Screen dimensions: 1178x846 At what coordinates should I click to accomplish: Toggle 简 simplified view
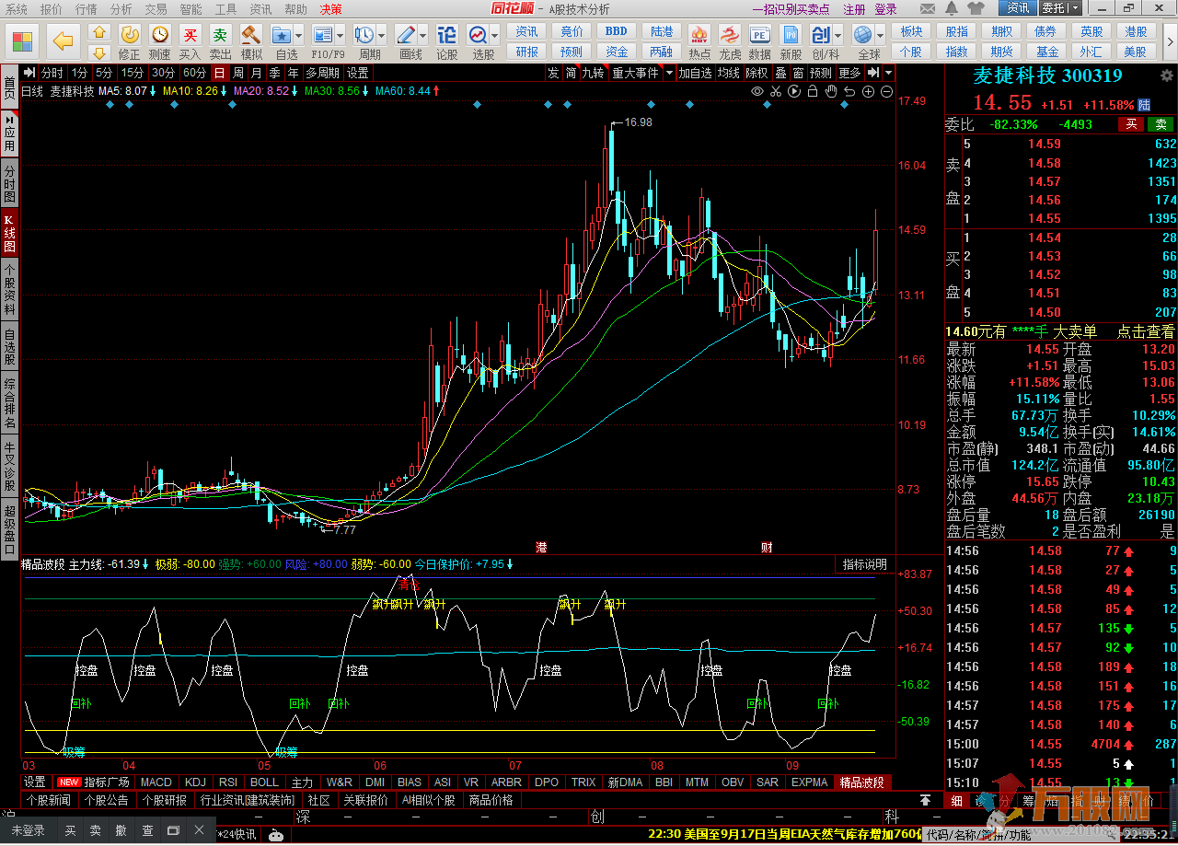click(x=571, y=73)
